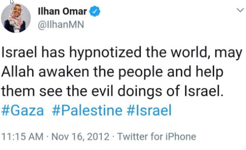Click the @IlhanMN handle
This screenshot has width=246, height=150.
point(61,25)
